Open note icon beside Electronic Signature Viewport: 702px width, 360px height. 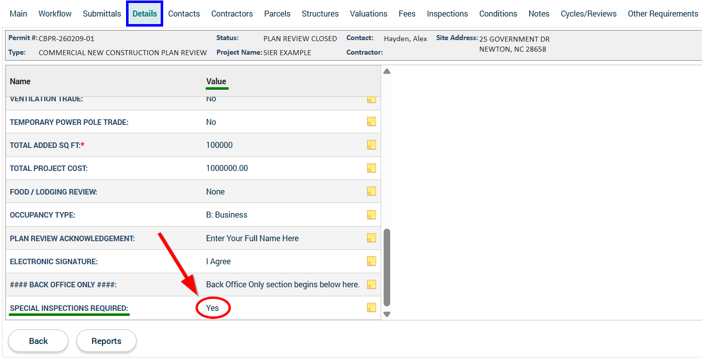tap(372, 261)
